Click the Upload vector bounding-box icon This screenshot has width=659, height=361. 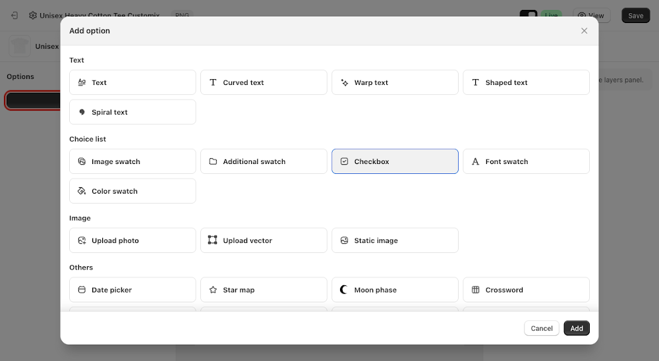213,240
